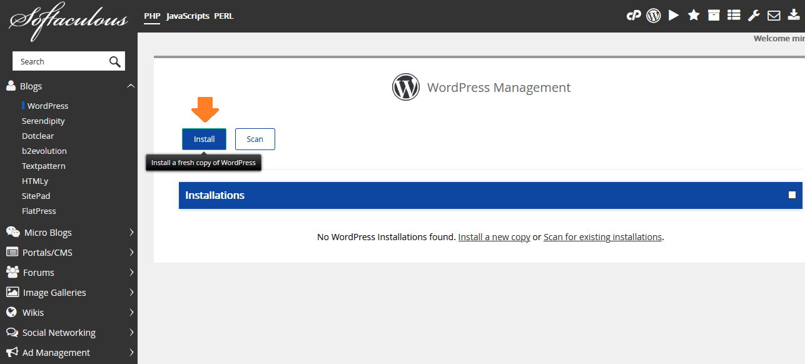Click the Social Networking chat icon

11,332
